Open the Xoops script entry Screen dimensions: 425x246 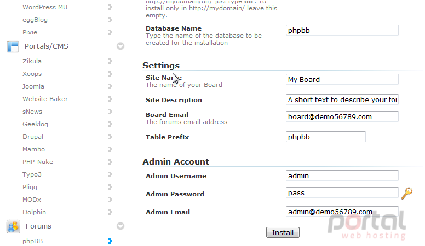[x=32, y=74]
